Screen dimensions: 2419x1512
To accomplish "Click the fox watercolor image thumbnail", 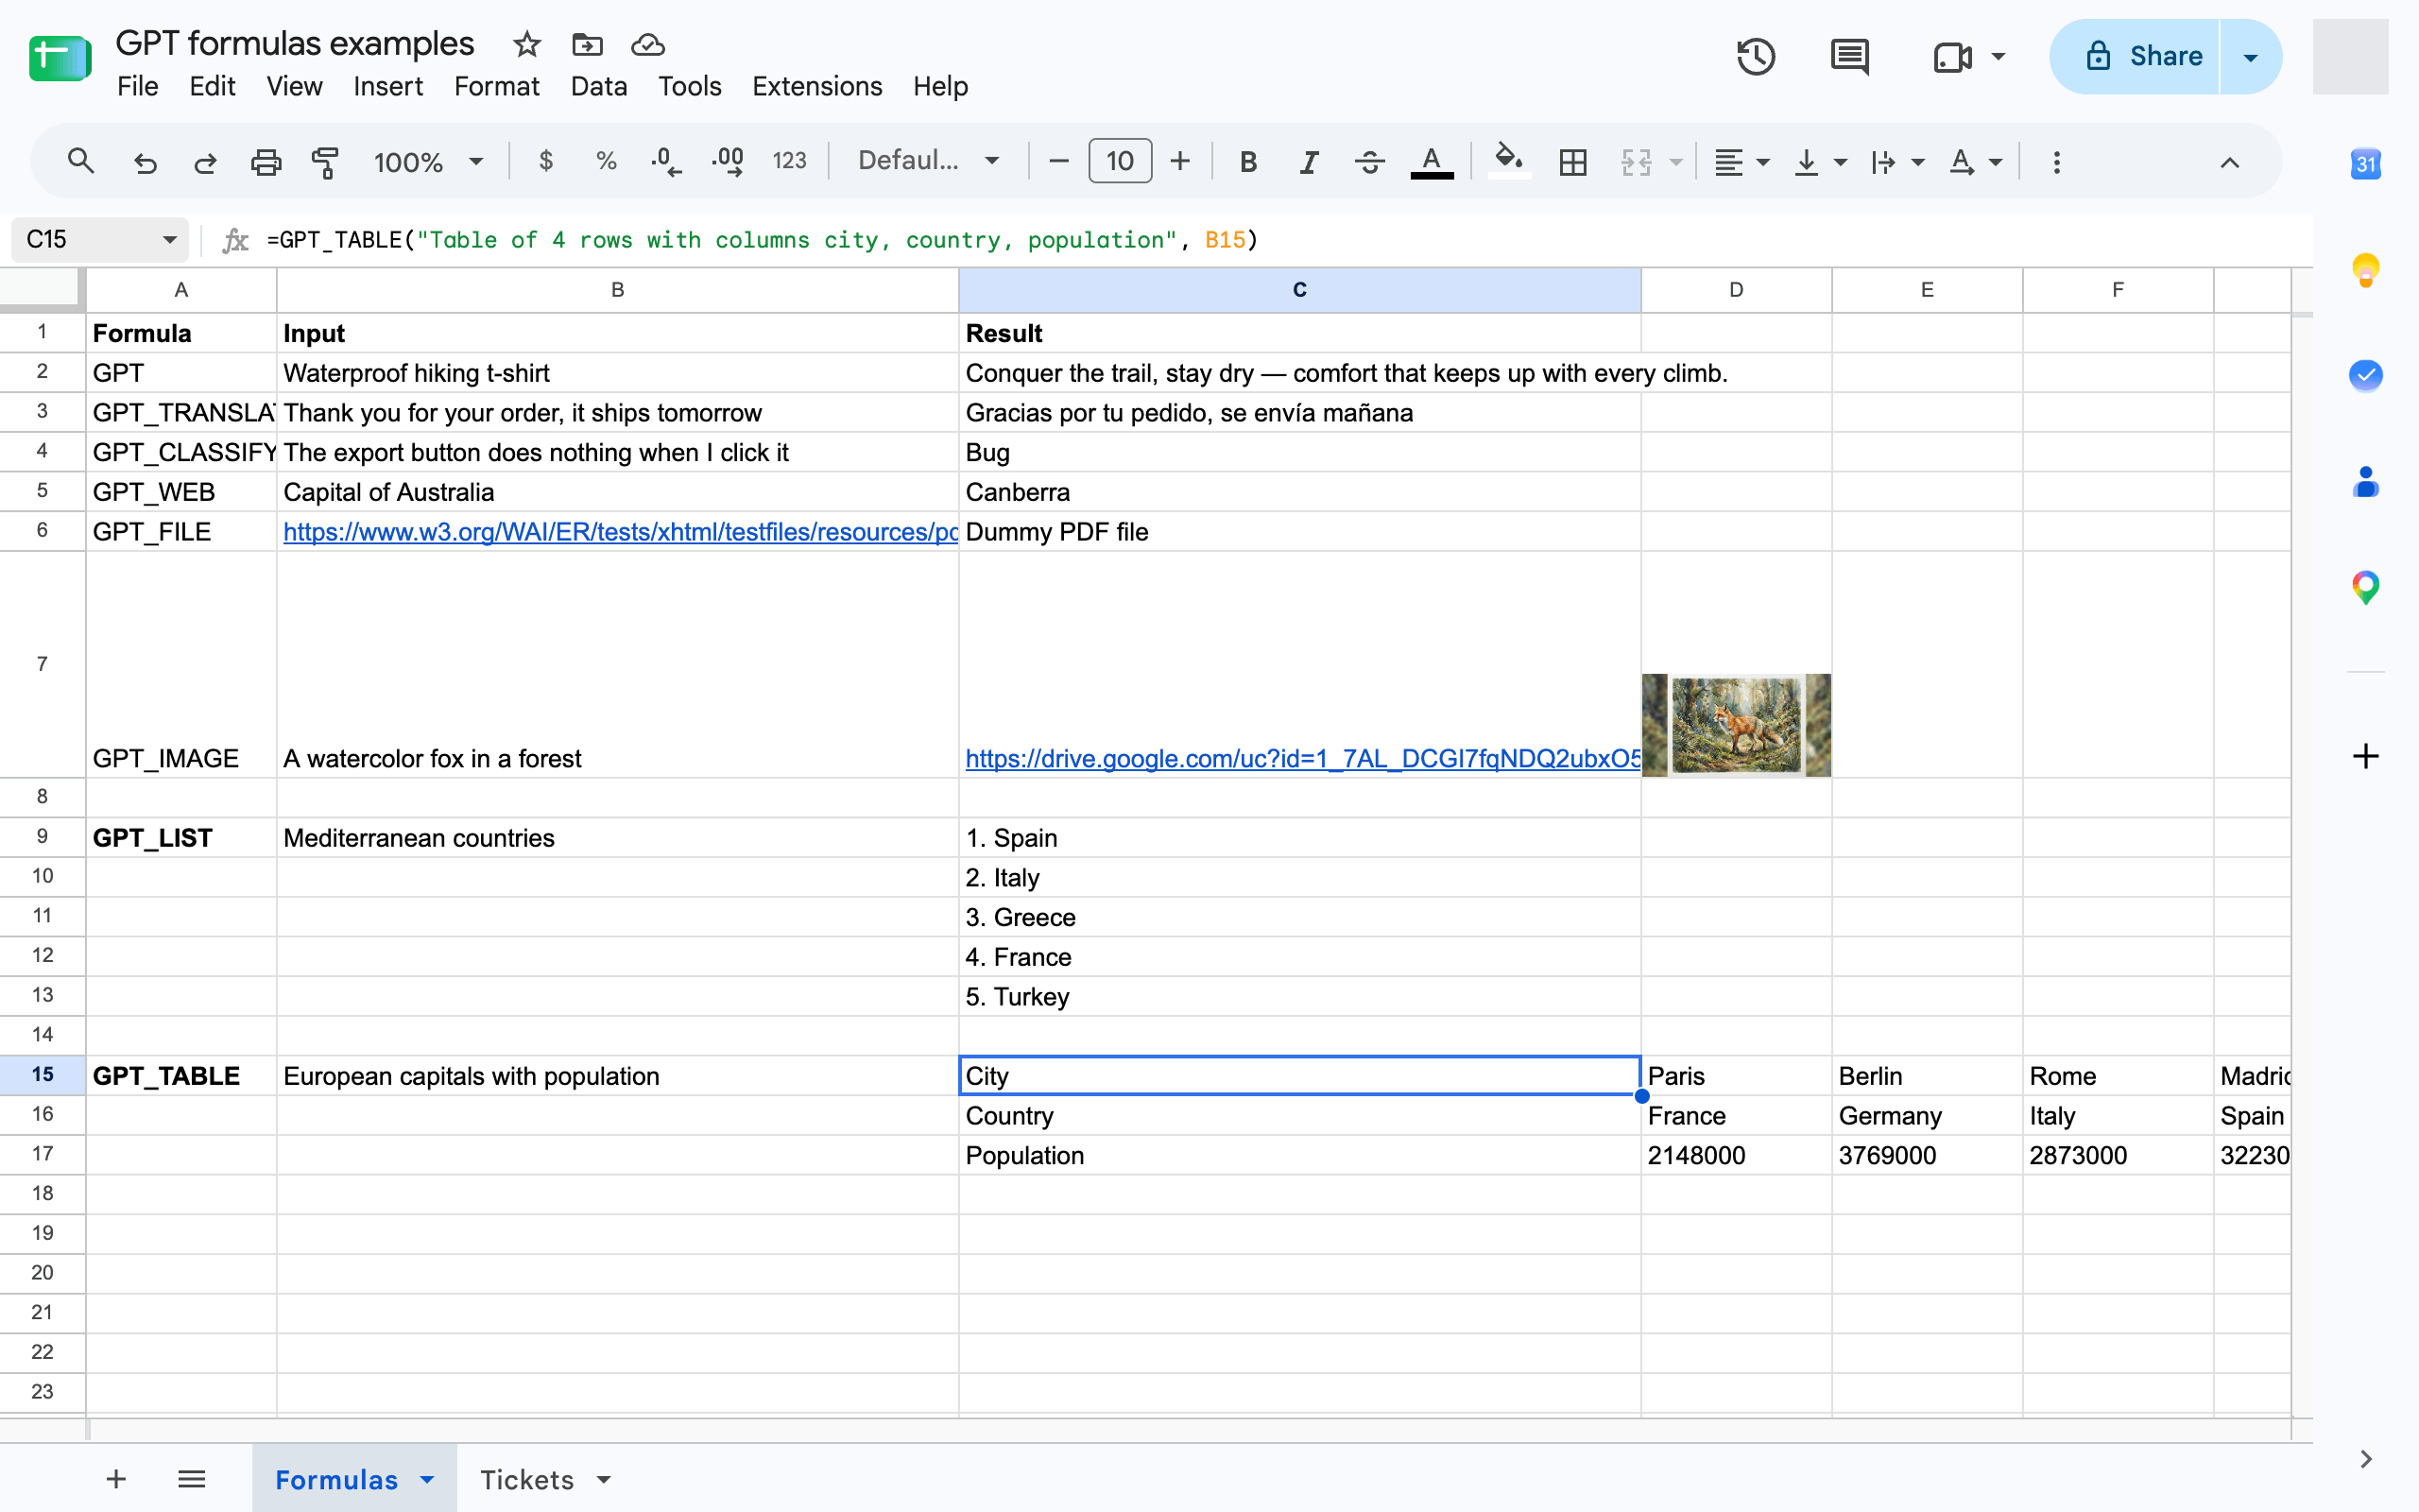I will 1736,725.
